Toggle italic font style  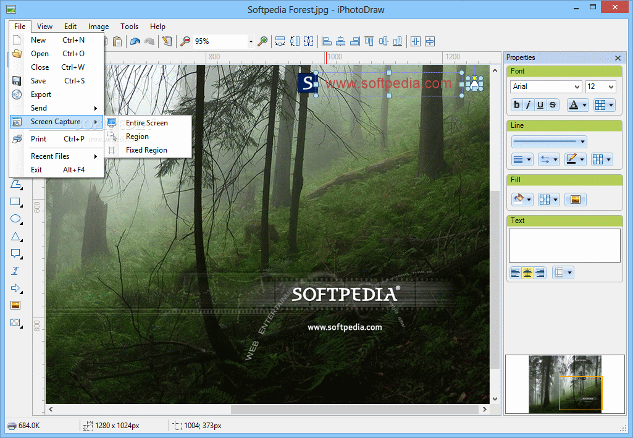click(x=528, y=105)
